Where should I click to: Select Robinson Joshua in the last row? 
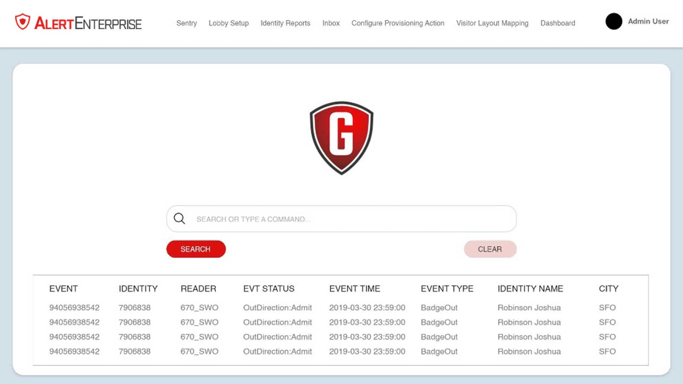click(529, 351)
